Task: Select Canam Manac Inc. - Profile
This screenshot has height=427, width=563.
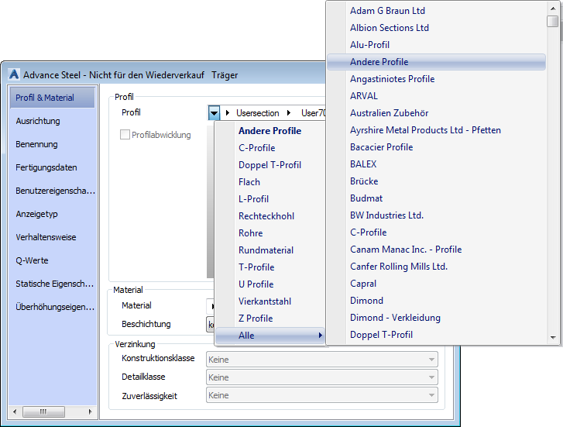Action: [436, 250]
